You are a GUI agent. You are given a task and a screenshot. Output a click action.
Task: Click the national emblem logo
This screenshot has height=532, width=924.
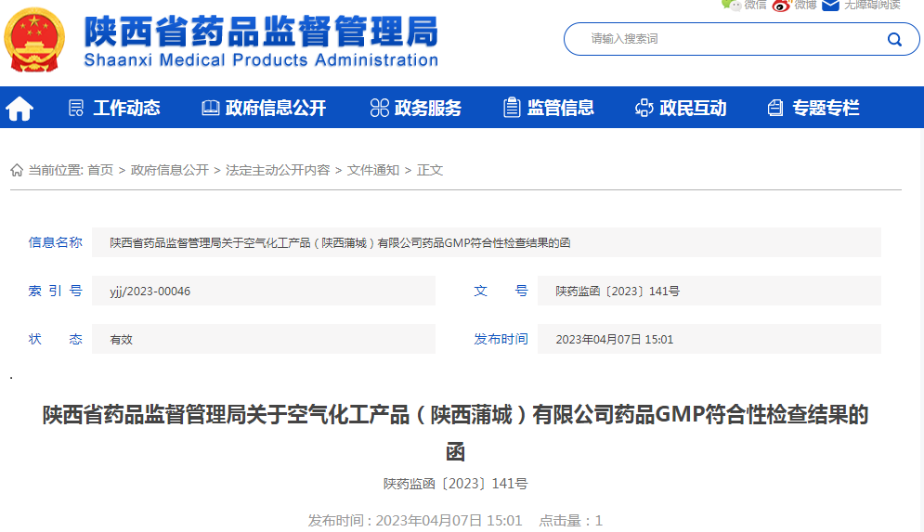pyautogui.click(x=34, y=40)
